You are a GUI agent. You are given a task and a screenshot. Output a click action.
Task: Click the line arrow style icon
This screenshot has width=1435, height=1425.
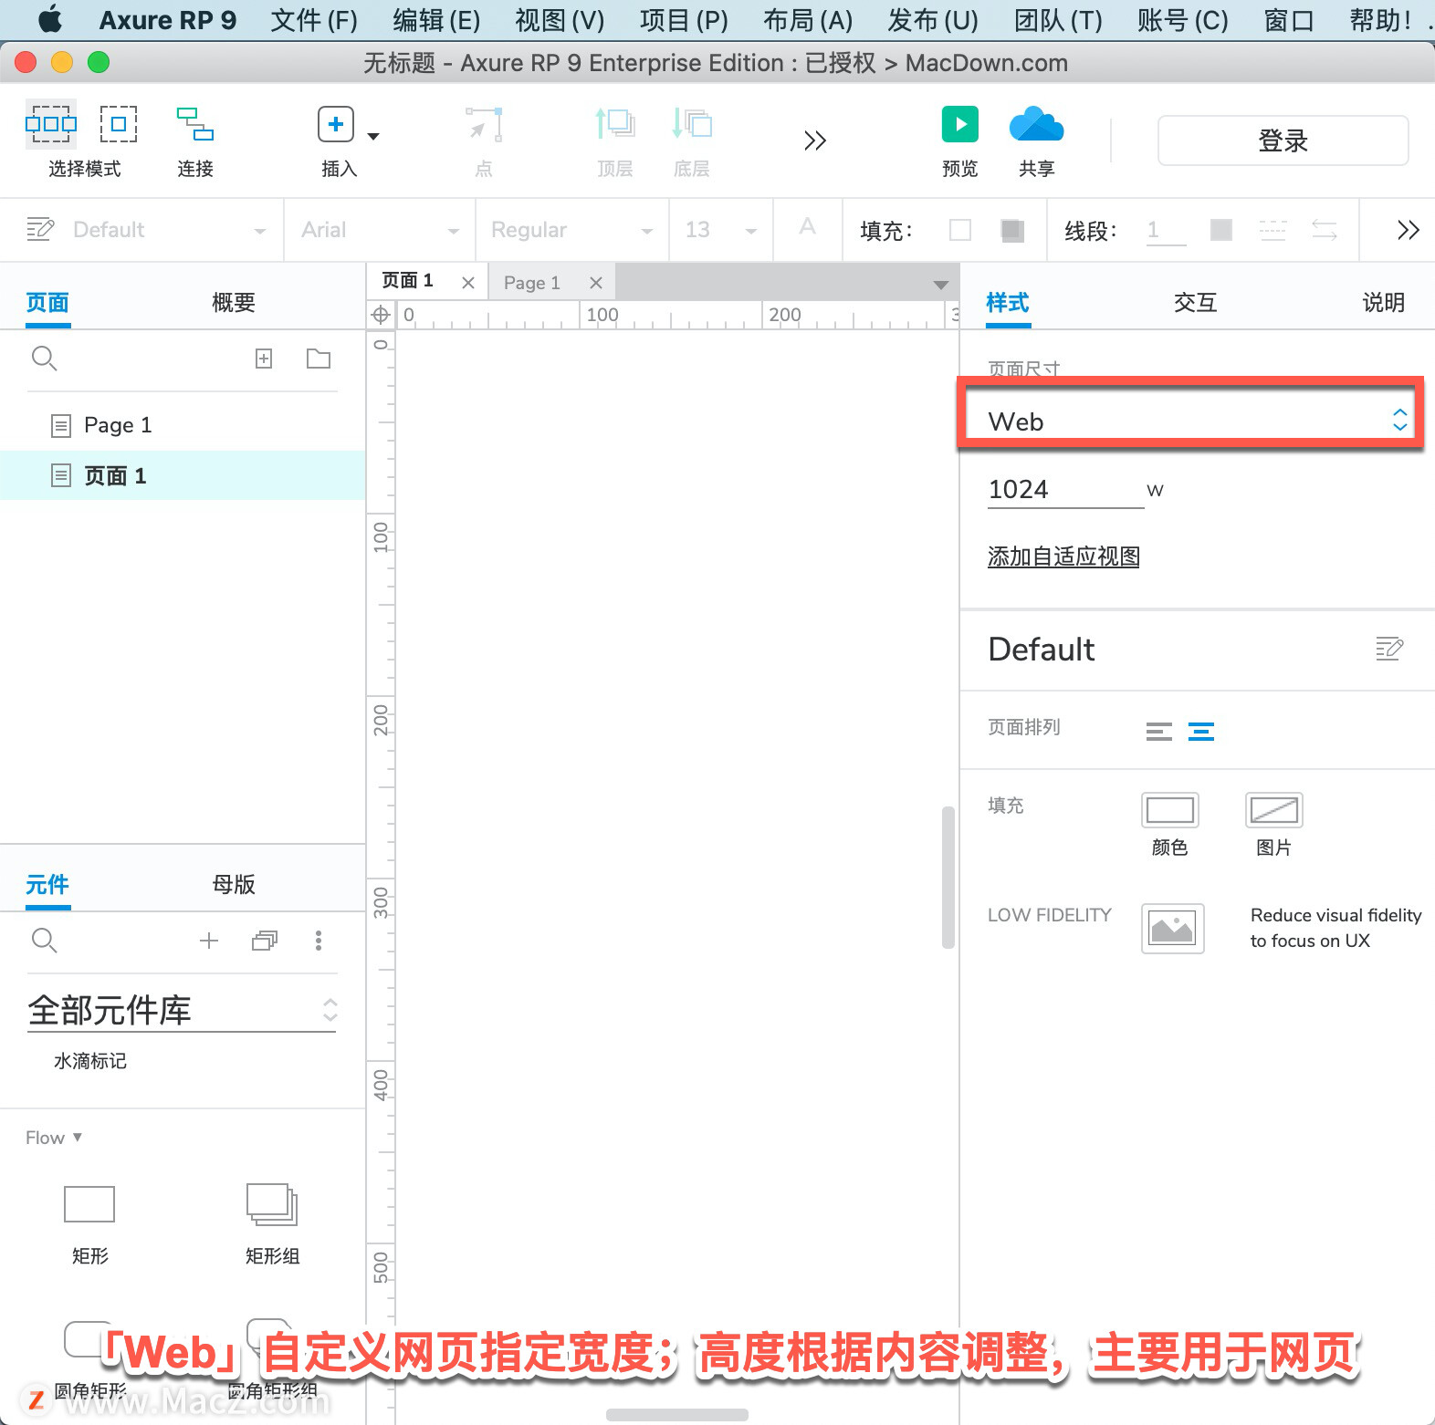click(x=1325, y=230)
